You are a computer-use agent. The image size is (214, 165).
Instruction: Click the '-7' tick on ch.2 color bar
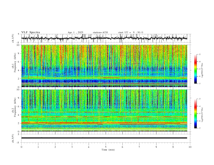199,128
